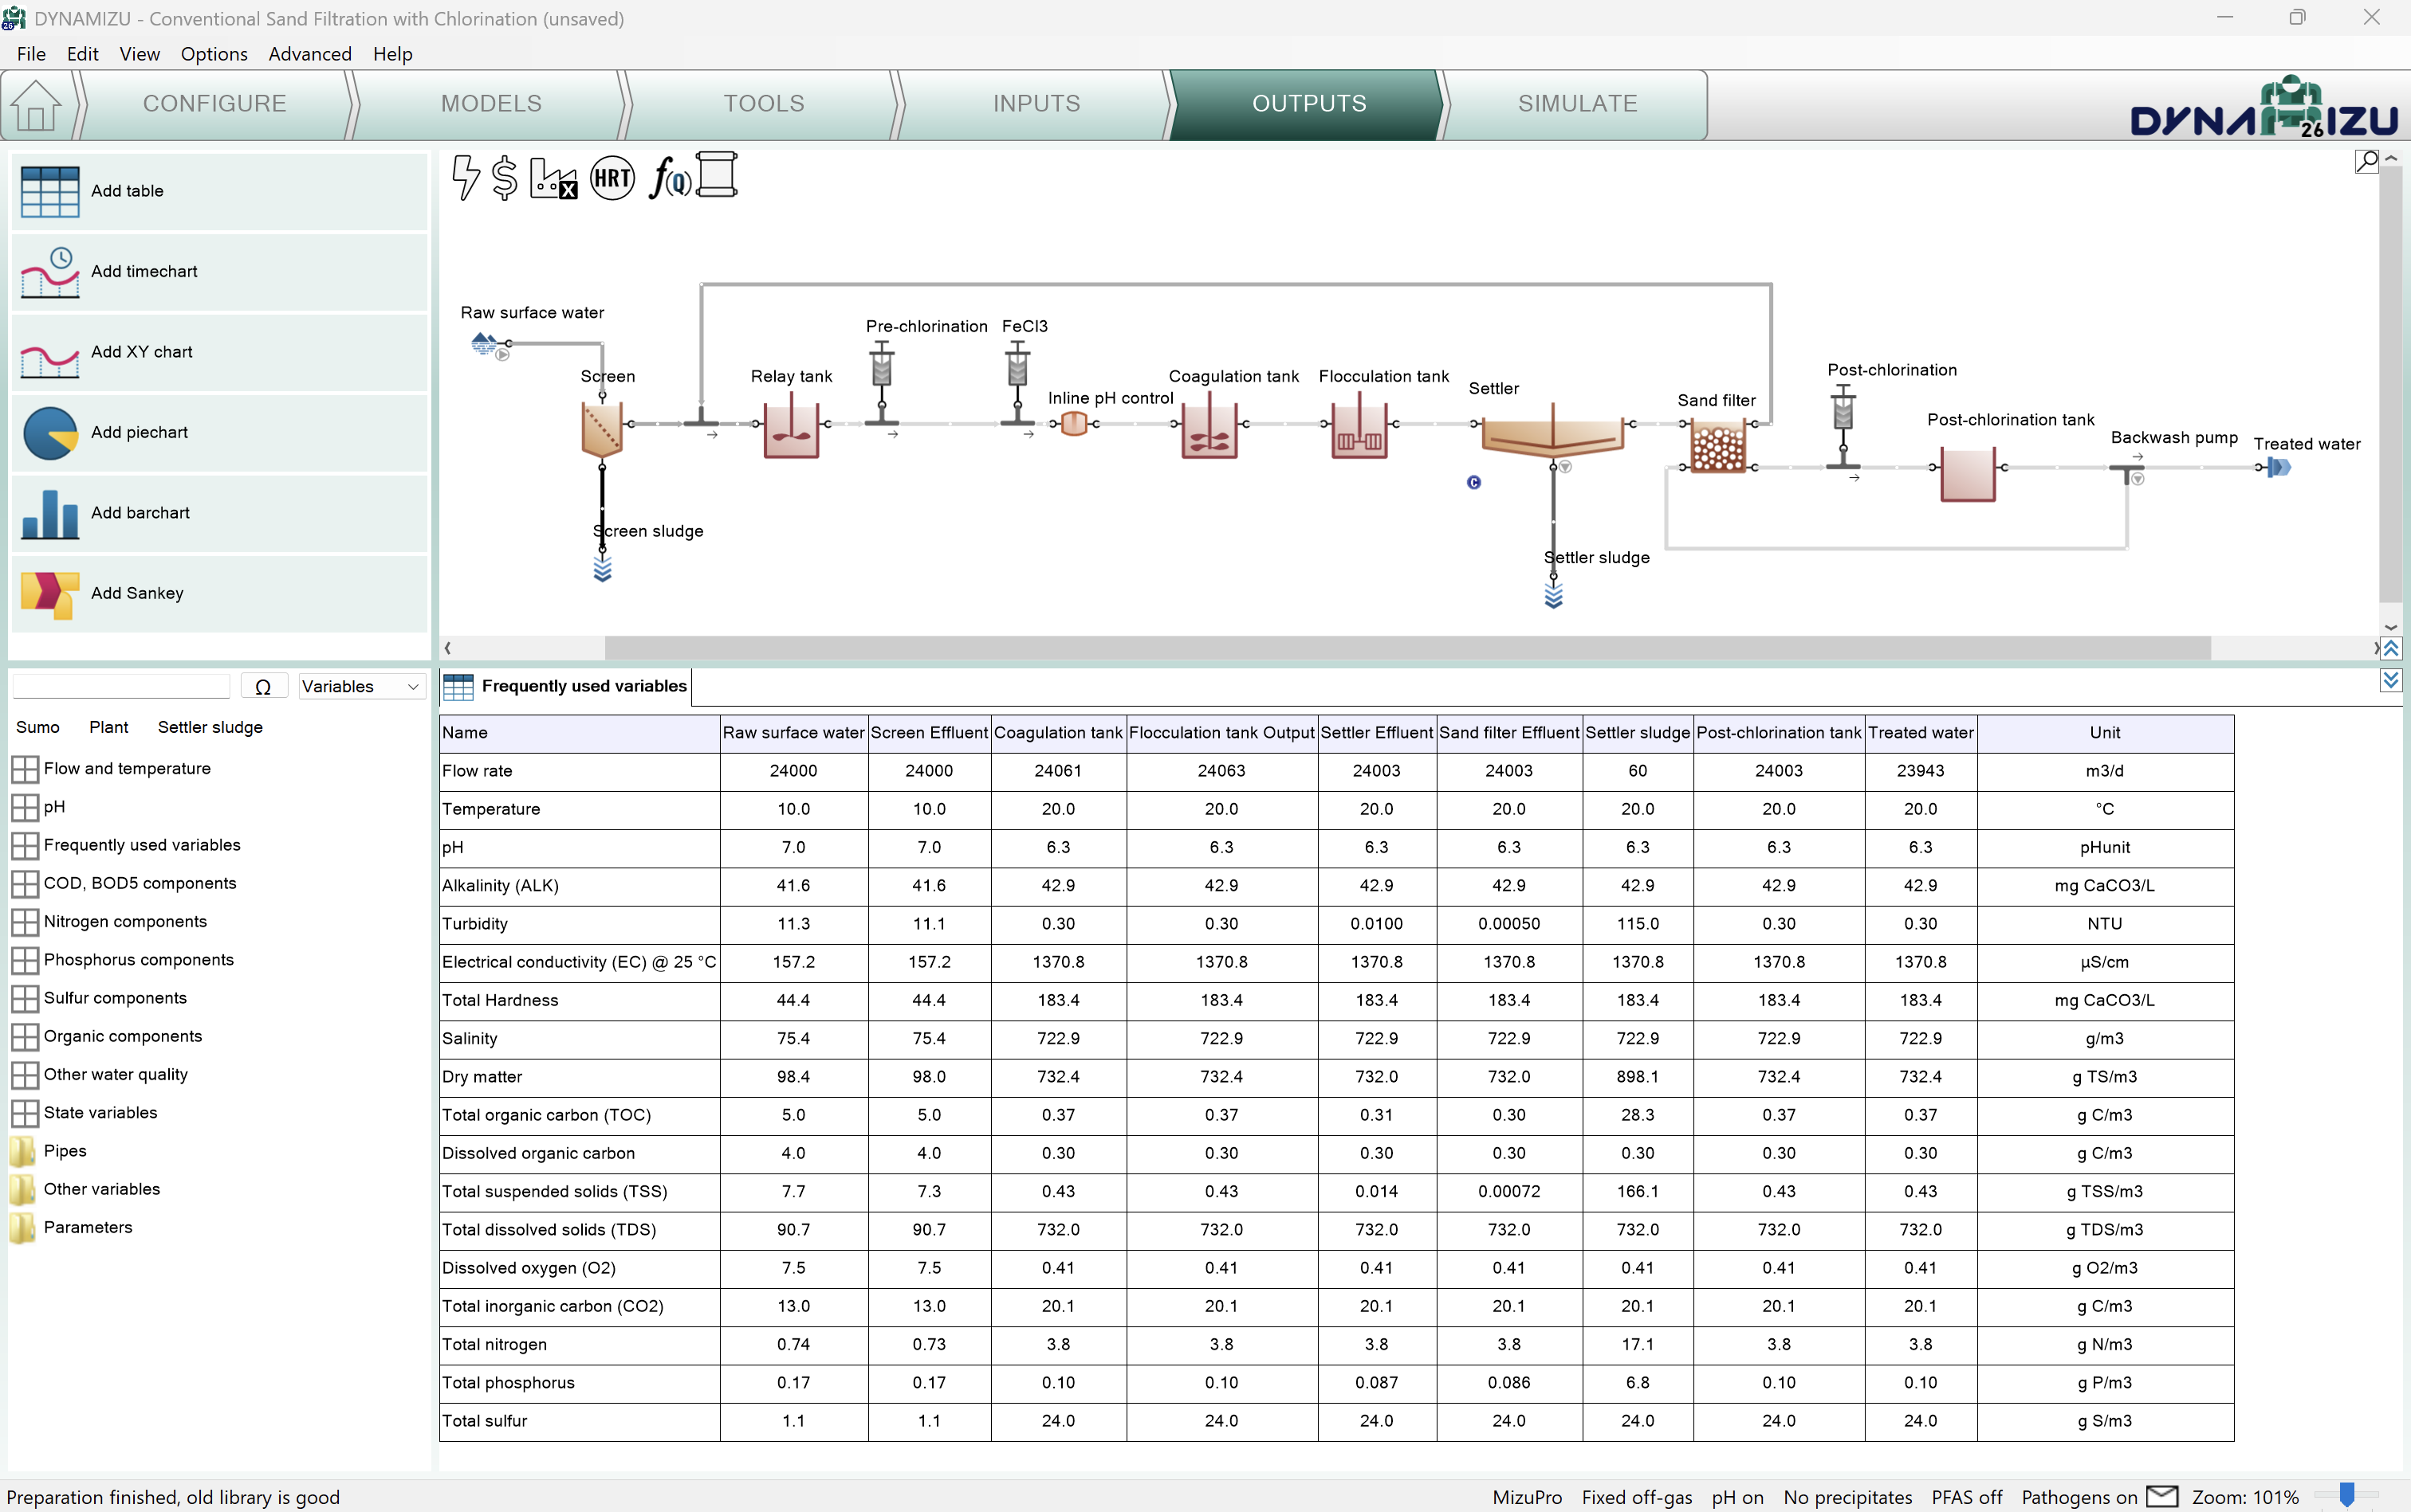2411x1512 pixels.
Task: Click the Sand filter unit icon
Action: coord(1717,446)
